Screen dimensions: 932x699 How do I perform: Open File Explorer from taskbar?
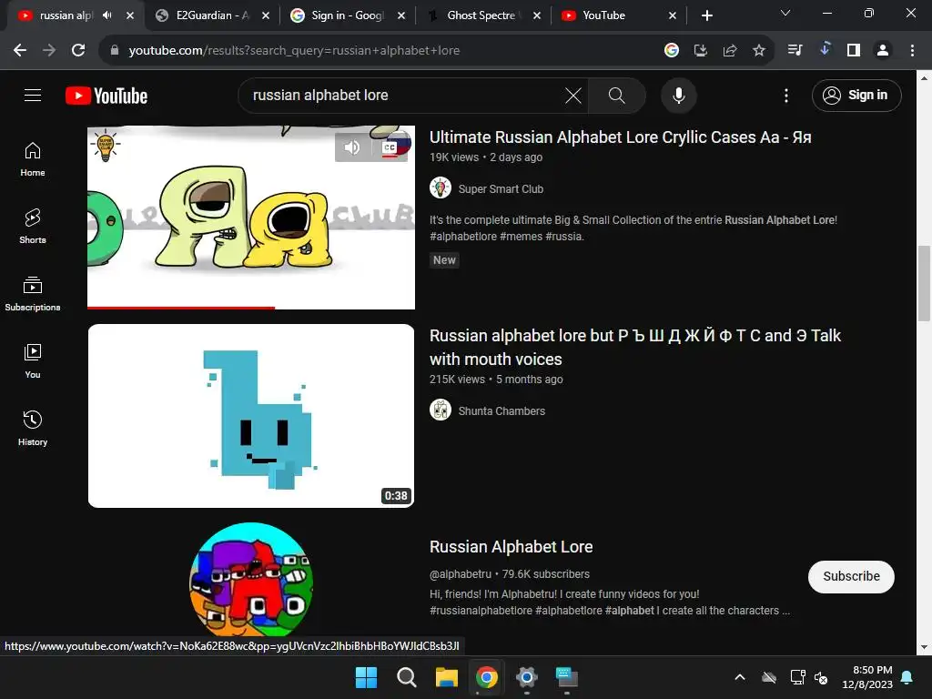pyautogui.click(x=446, y=677)
